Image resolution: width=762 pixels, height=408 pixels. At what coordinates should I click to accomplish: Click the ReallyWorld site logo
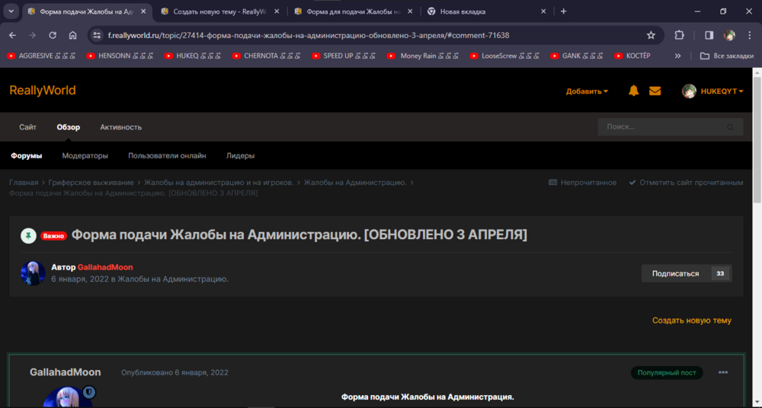(43, 91)
